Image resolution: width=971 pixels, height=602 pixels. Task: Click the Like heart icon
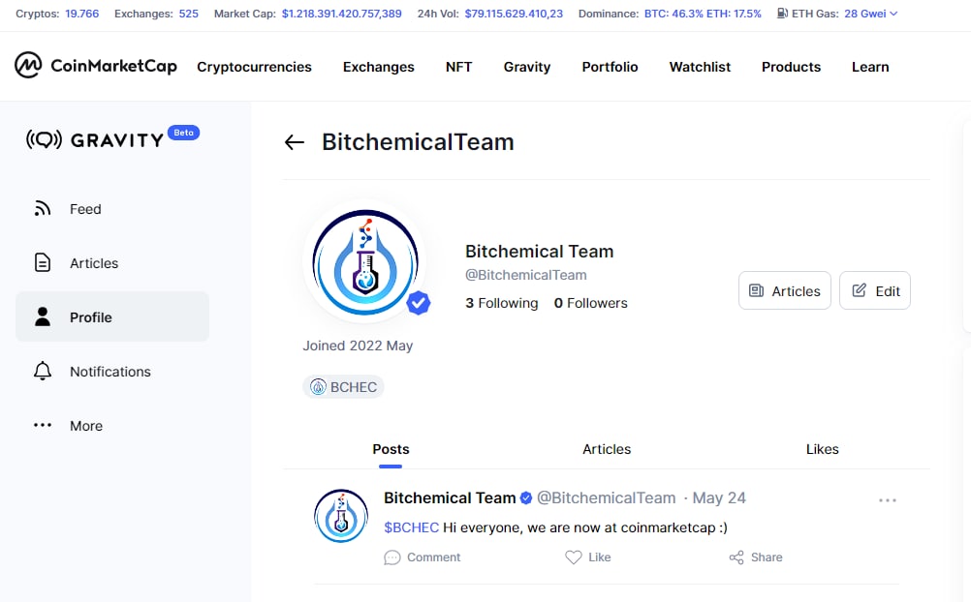click(x=574, y=557)
